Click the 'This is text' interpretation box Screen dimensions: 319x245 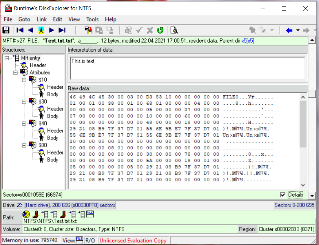tap(187, 68)
